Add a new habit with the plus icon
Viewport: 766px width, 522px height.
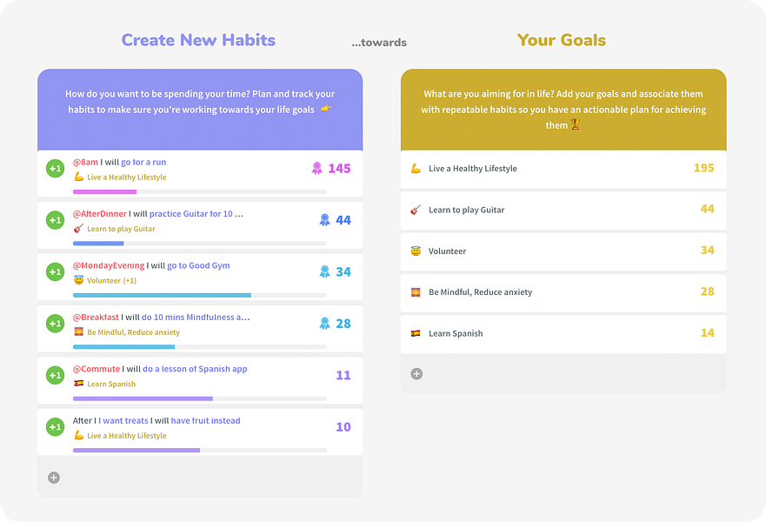[x=54, y=478]
